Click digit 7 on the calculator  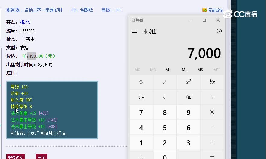(141, 112)
